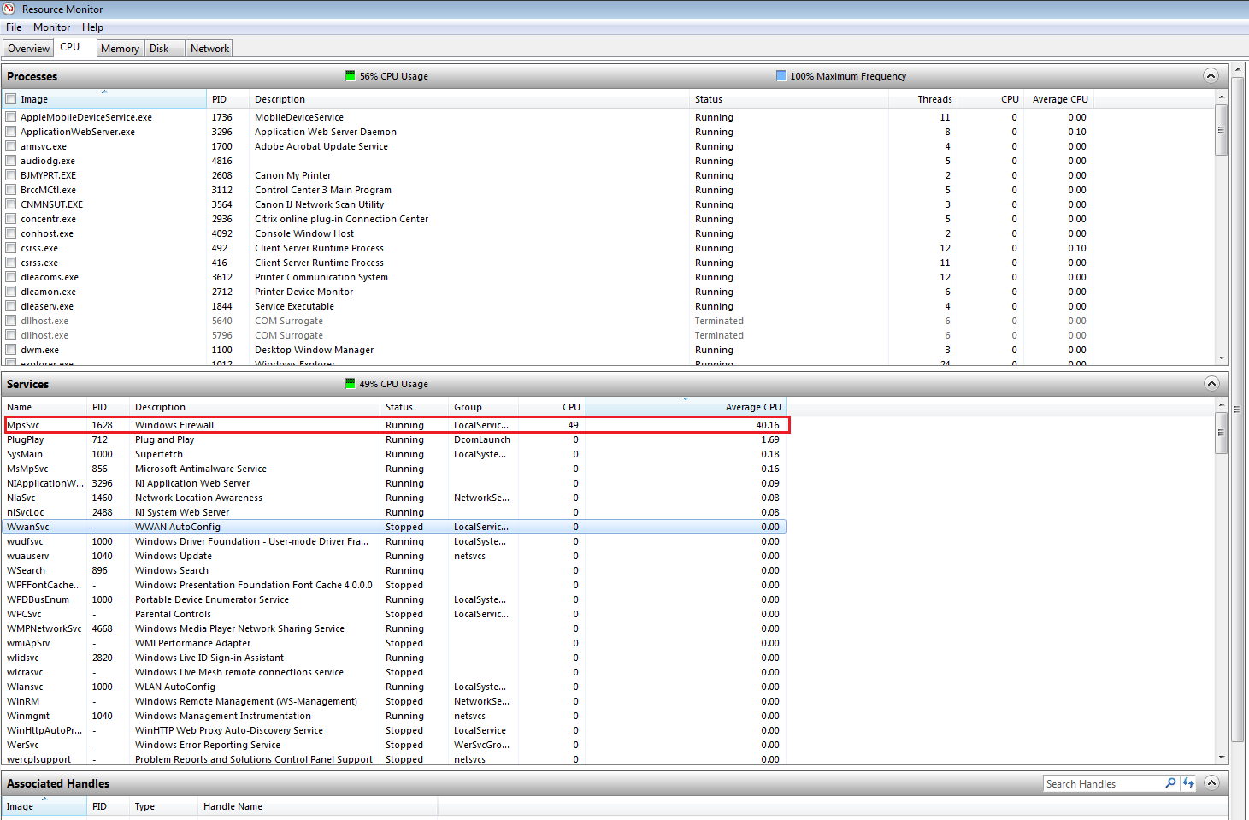
Task: Click the search magnifier in Search Handles
Action: tap(1170, 783)
